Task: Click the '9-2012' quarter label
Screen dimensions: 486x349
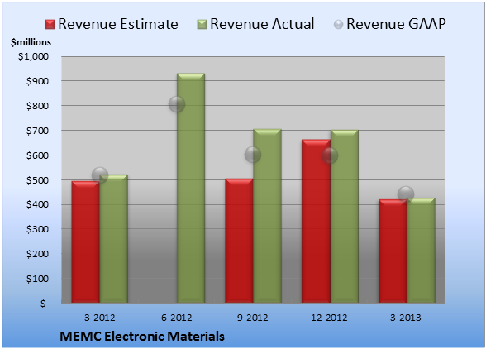Action: [253, 318]
